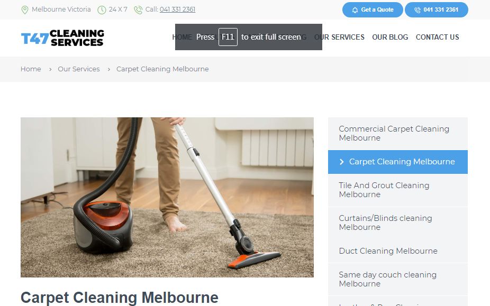Viewport: 490px width, 306px height.
Task: Click the vacuum cleaner carpet photo
Action: (167, 197)
